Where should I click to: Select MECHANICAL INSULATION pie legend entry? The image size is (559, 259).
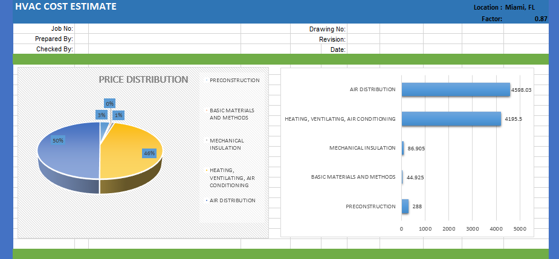point(225,144)
